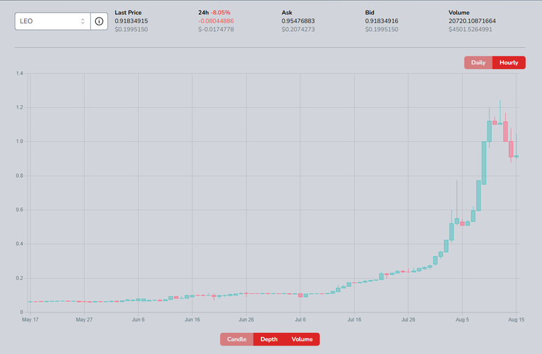The height and width of the screenshot is (354, 542).
Task: Click the Bid price 0.91834916
Action: point(382,20)
